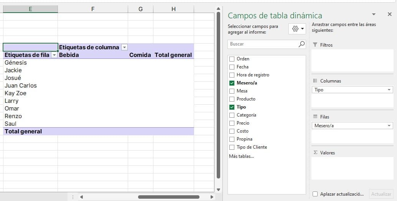
Task: Expand the Tipo field dropdown in Columnas
Action: point(389,90)
